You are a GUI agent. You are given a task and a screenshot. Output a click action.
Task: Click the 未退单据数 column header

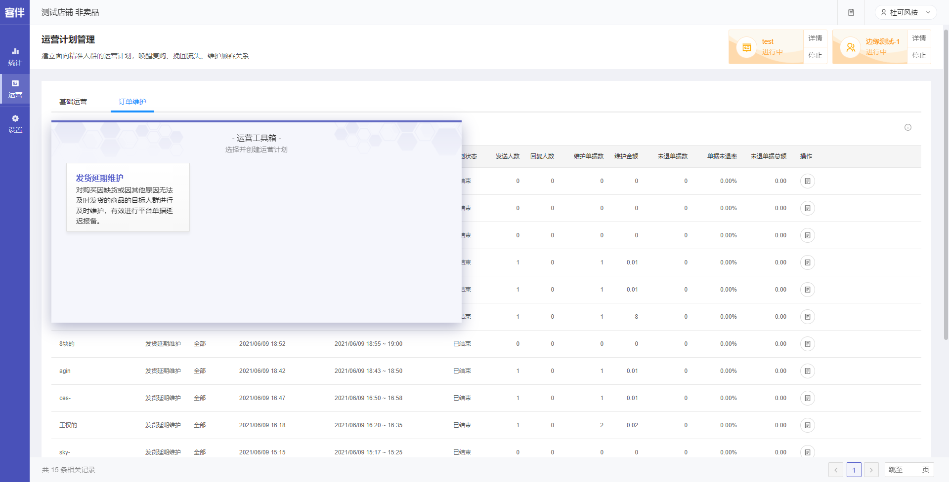click(x=673, y=156)
